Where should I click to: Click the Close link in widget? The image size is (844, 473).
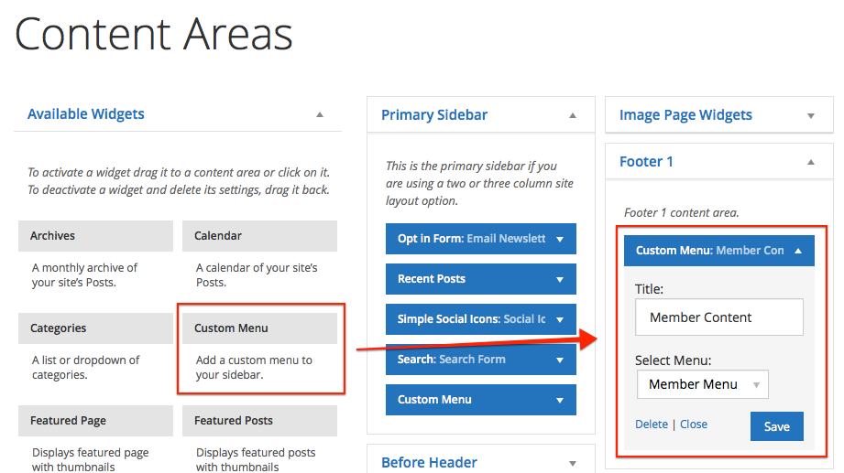pyautogui.click(x=694, y=425)
